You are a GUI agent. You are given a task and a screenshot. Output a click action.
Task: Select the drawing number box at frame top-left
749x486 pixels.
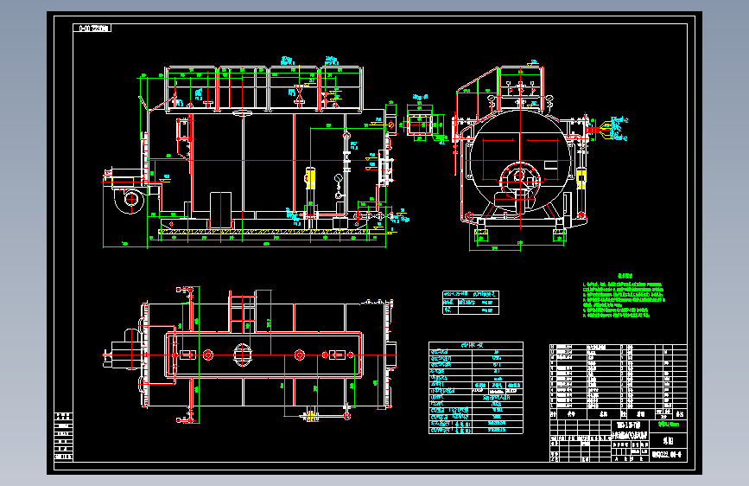pos(92,29)
